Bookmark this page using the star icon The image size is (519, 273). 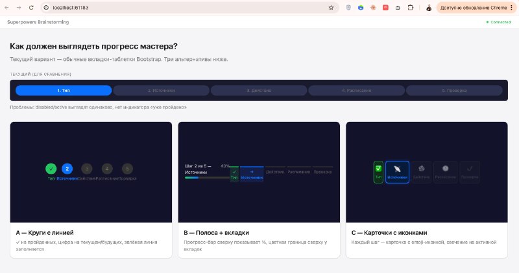click(331, 8)
